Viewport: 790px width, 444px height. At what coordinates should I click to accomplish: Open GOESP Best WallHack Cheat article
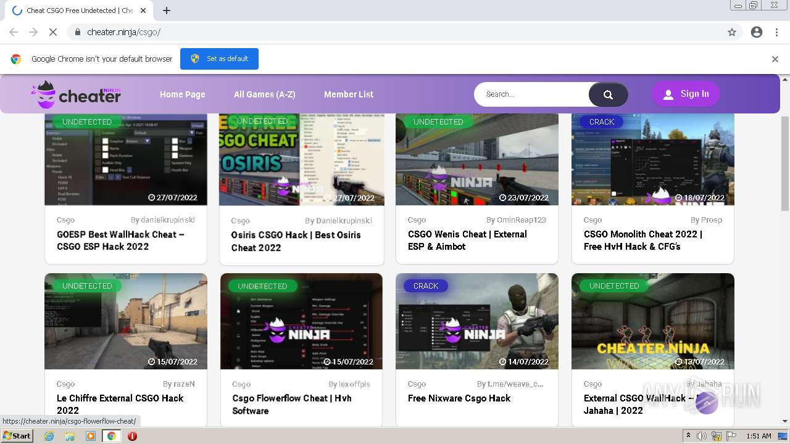pyautogui.click(x=120, y=240)
